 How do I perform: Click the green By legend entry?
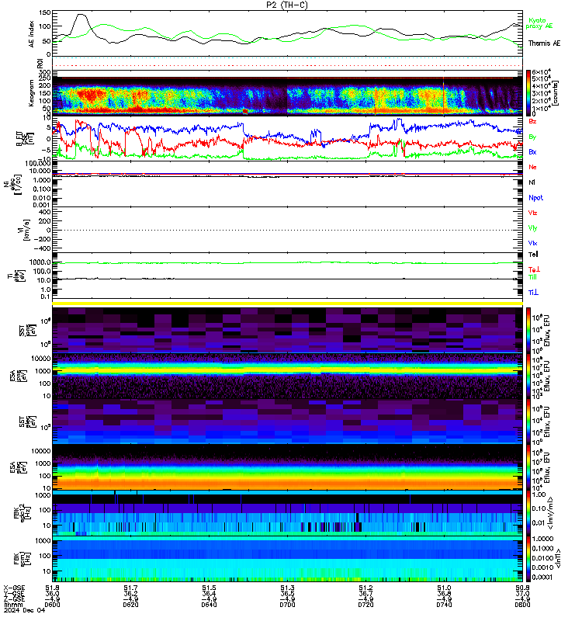(532, 137)
